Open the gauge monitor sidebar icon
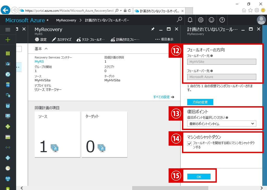The width and height of the screenshot is (267, 190). pos(8,168)
